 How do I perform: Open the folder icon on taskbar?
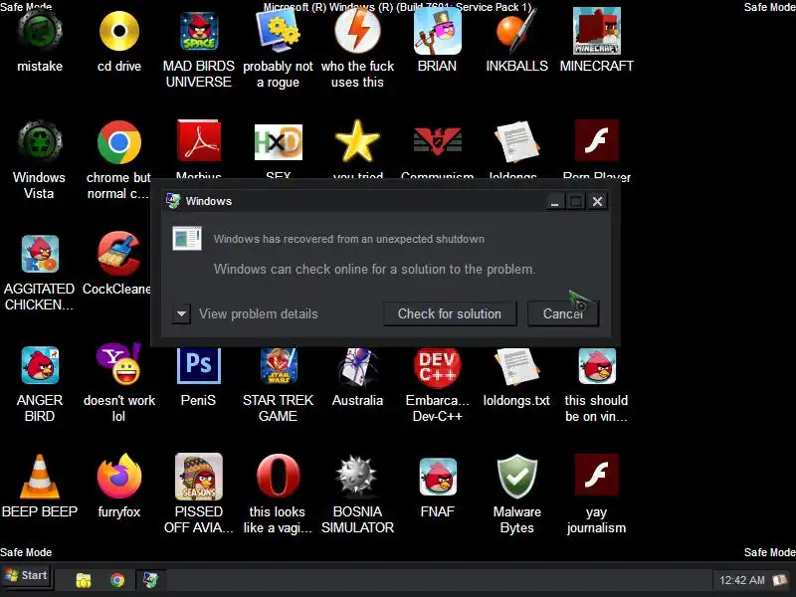point(84,580)
